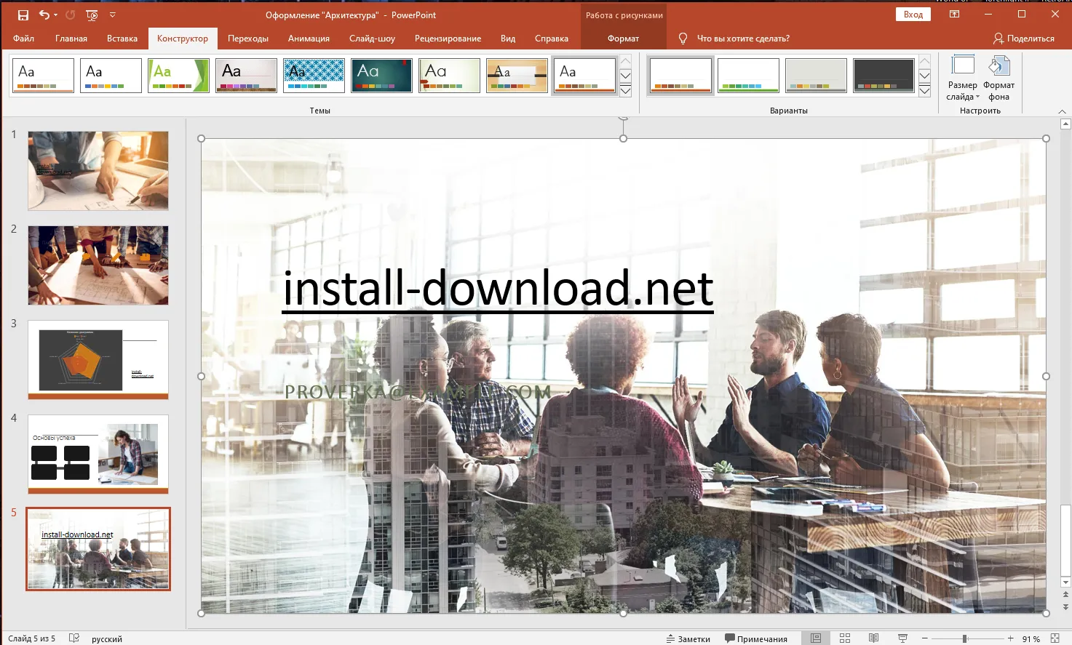This screenshot has height=645, width=1072.
Task: Switch to reading view icon
Action: pyautogui.click(x=873, y=638)
